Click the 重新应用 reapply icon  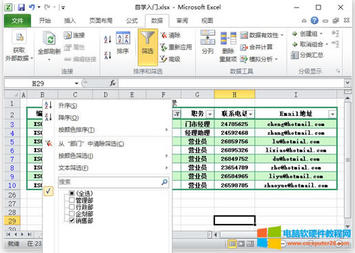(x=163, y=48)
